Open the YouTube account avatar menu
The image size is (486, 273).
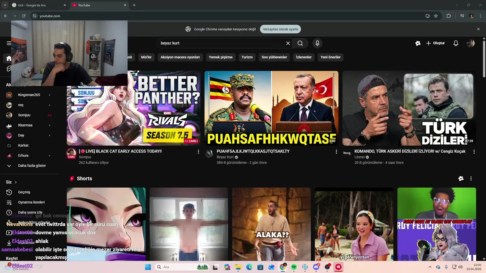tap(470, 43)
